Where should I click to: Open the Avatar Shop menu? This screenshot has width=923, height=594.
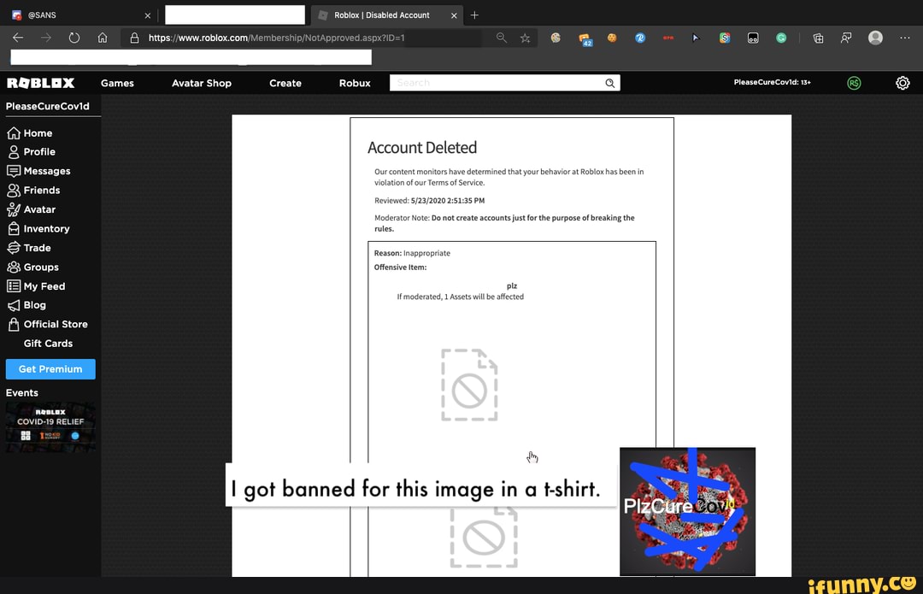click(x=202, y=83)
